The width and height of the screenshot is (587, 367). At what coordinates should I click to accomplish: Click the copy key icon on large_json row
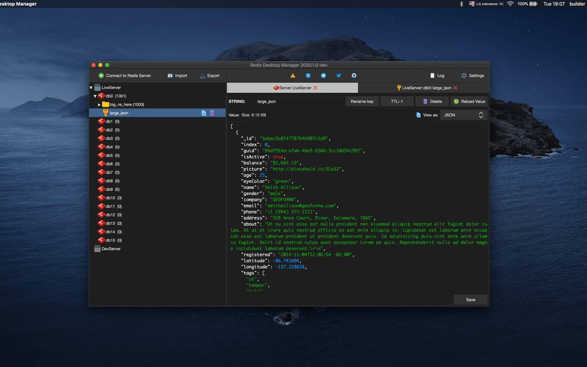click(204, 113)
